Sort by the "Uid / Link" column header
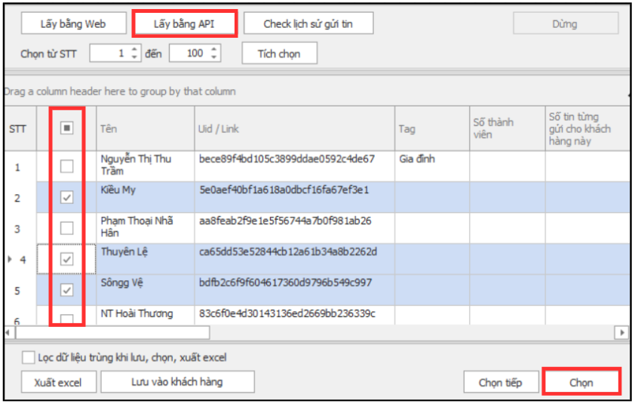 (294, 128)
